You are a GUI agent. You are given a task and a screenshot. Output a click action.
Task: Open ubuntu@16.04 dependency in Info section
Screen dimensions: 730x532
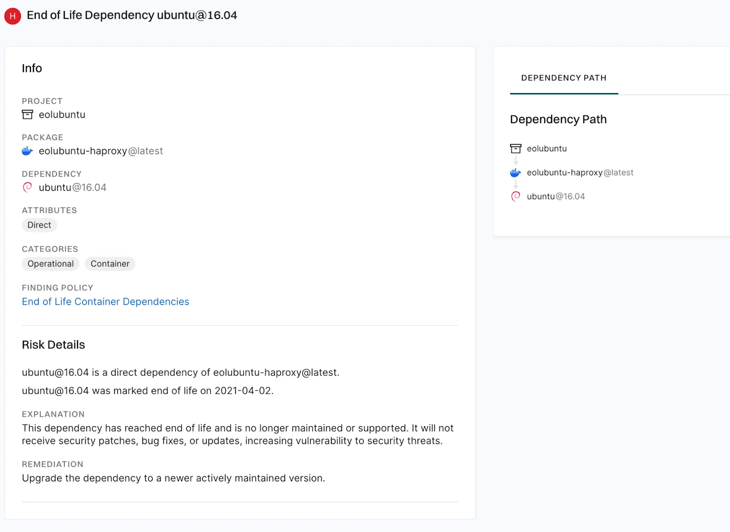73,188
